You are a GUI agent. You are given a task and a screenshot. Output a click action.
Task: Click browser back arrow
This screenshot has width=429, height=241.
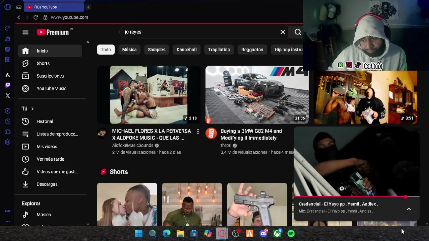(19, 17)
